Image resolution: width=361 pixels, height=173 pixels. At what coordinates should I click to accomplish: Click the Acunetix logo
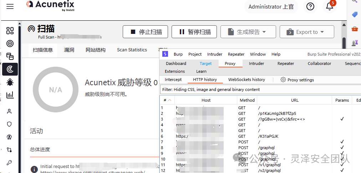tap(50, 5)
